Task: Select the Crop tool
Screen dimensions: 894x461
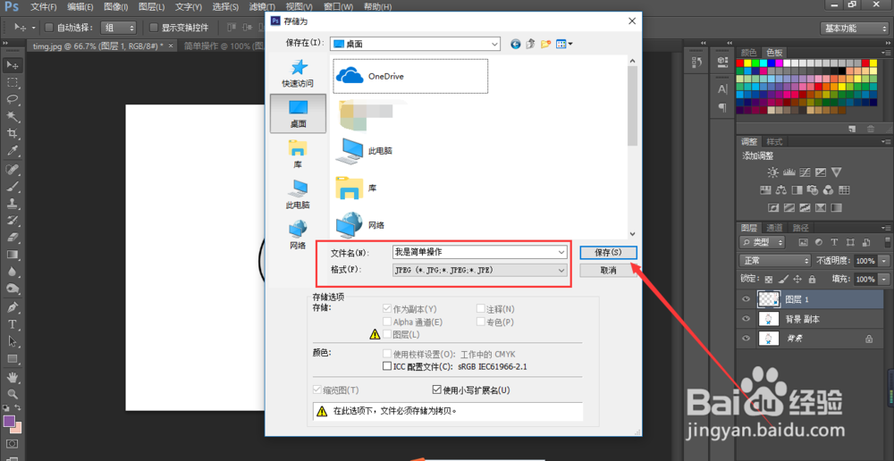Action: click(13, 134)
